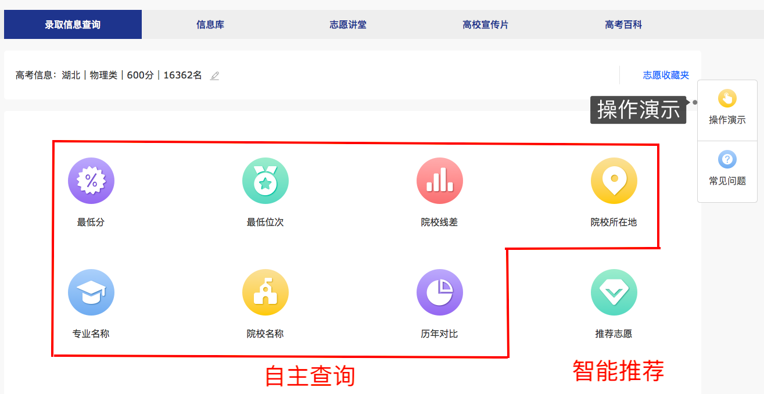Click the 推荐志愿 text label under the icon

(614, 334)
